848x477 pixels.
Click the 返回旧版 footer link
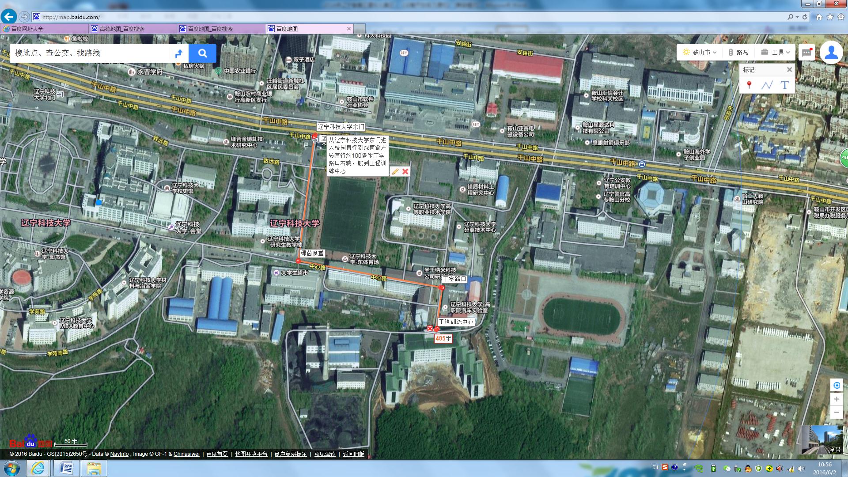353,454
